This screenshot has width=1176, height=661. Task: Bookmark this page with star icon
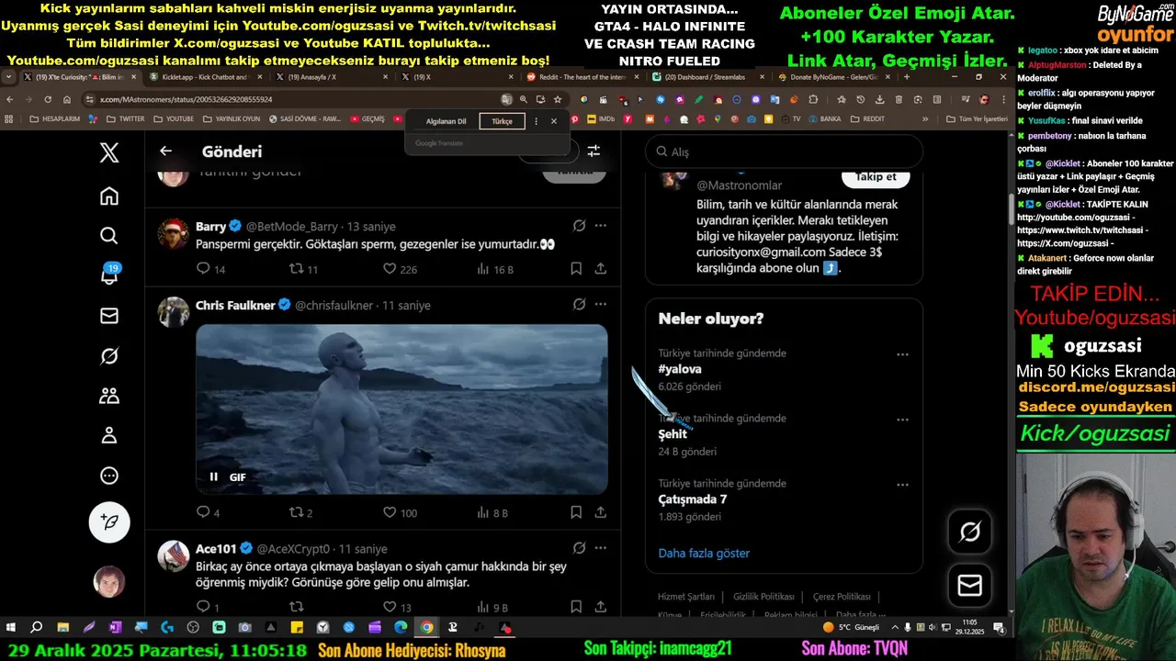(557, 99)
